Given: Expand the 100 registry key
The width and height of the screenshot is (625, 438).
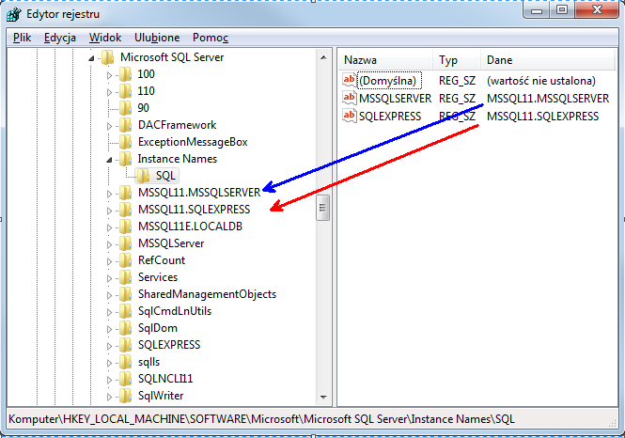Looking at the screenshot, I should [x=109, y=75].
